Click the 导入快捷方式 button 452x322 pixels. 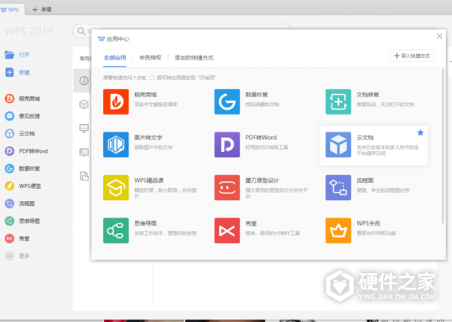click(x=411, y=56)
